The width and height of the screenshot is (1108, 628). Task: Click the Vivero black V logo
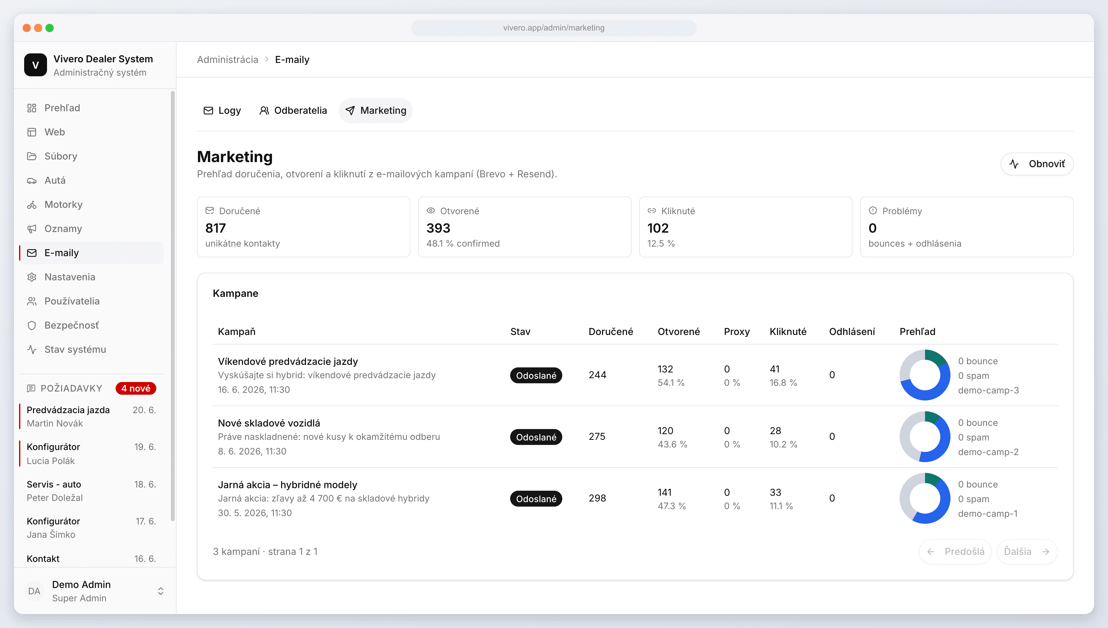[35, 65]
